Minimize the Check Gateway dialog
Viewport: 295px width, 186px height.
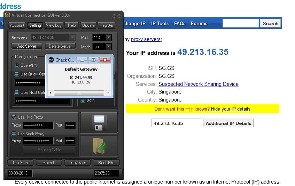82,60
